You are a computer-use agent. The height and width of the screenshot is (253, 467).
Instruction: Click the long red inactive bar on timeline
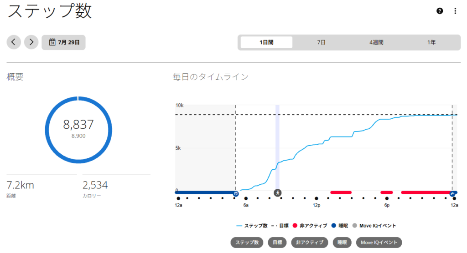click(x=426, y=192)
